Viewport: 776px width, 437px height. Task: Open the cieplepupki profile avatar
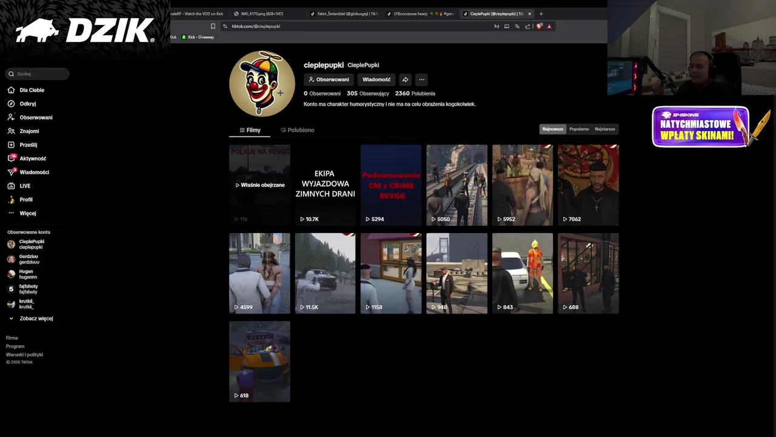click(262, 84)
